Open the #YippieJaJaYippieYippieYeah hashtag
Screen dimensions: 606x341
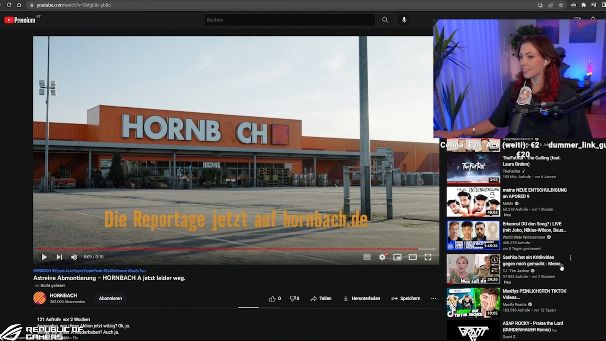click(x=77, y=271)
